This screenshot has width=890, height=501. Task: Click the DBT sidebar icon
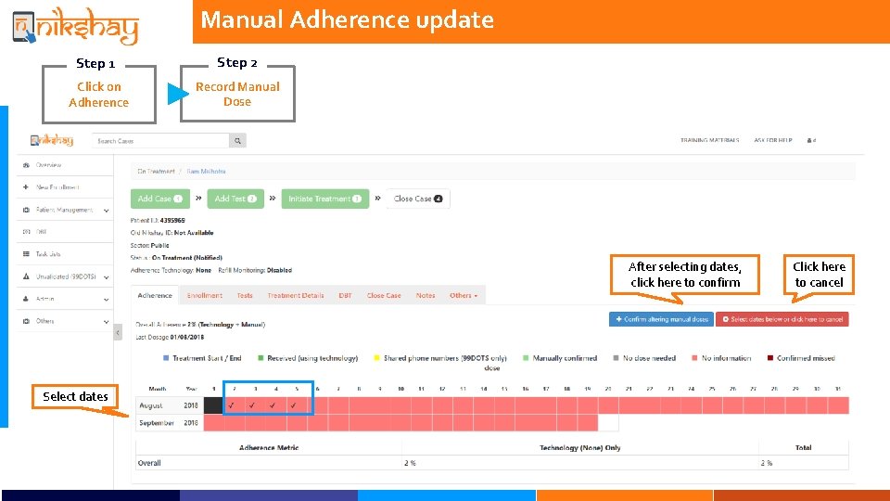pyautogui.click(x=26, y=232)
